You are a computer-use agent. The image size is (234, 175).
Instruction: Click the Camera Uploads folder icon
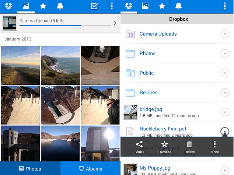tap(130, 34)
